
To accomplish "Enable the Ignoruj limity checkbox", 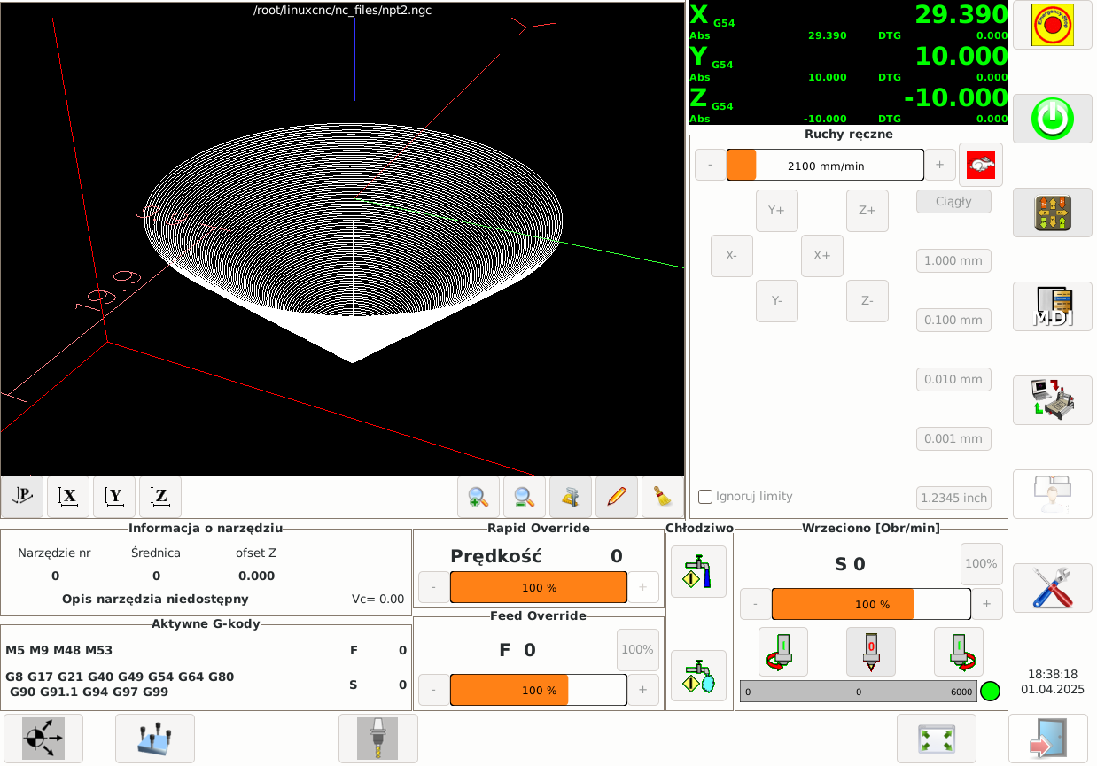I will point(705,497).
